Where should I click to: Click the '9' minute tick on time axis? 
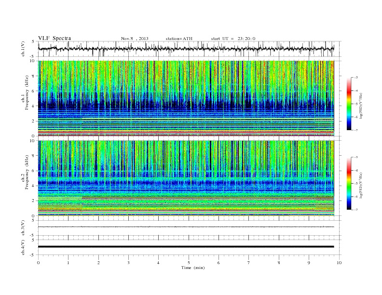(x=309, y=263)
